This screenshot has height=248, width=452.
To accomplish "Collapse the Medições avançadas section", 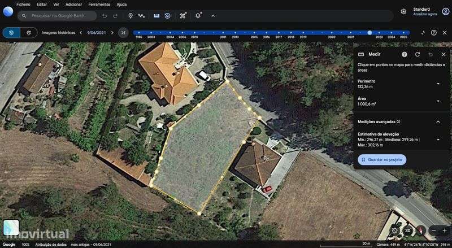I will (x=438, y=121).
